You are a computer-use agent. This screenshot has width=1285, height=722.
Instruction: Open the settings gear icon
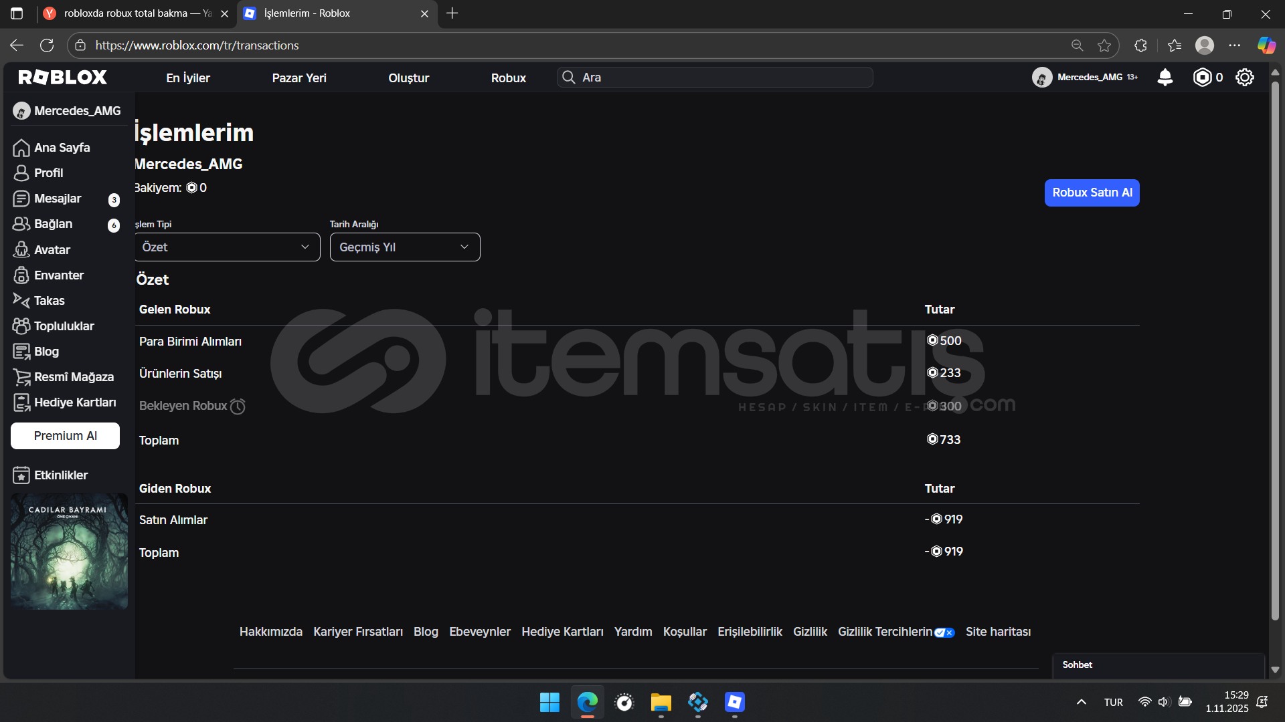click(1244, 78)
